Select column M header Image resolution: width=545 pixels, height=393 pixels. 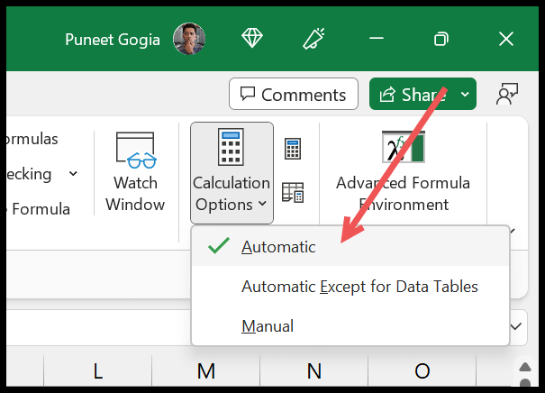[205, 371]
